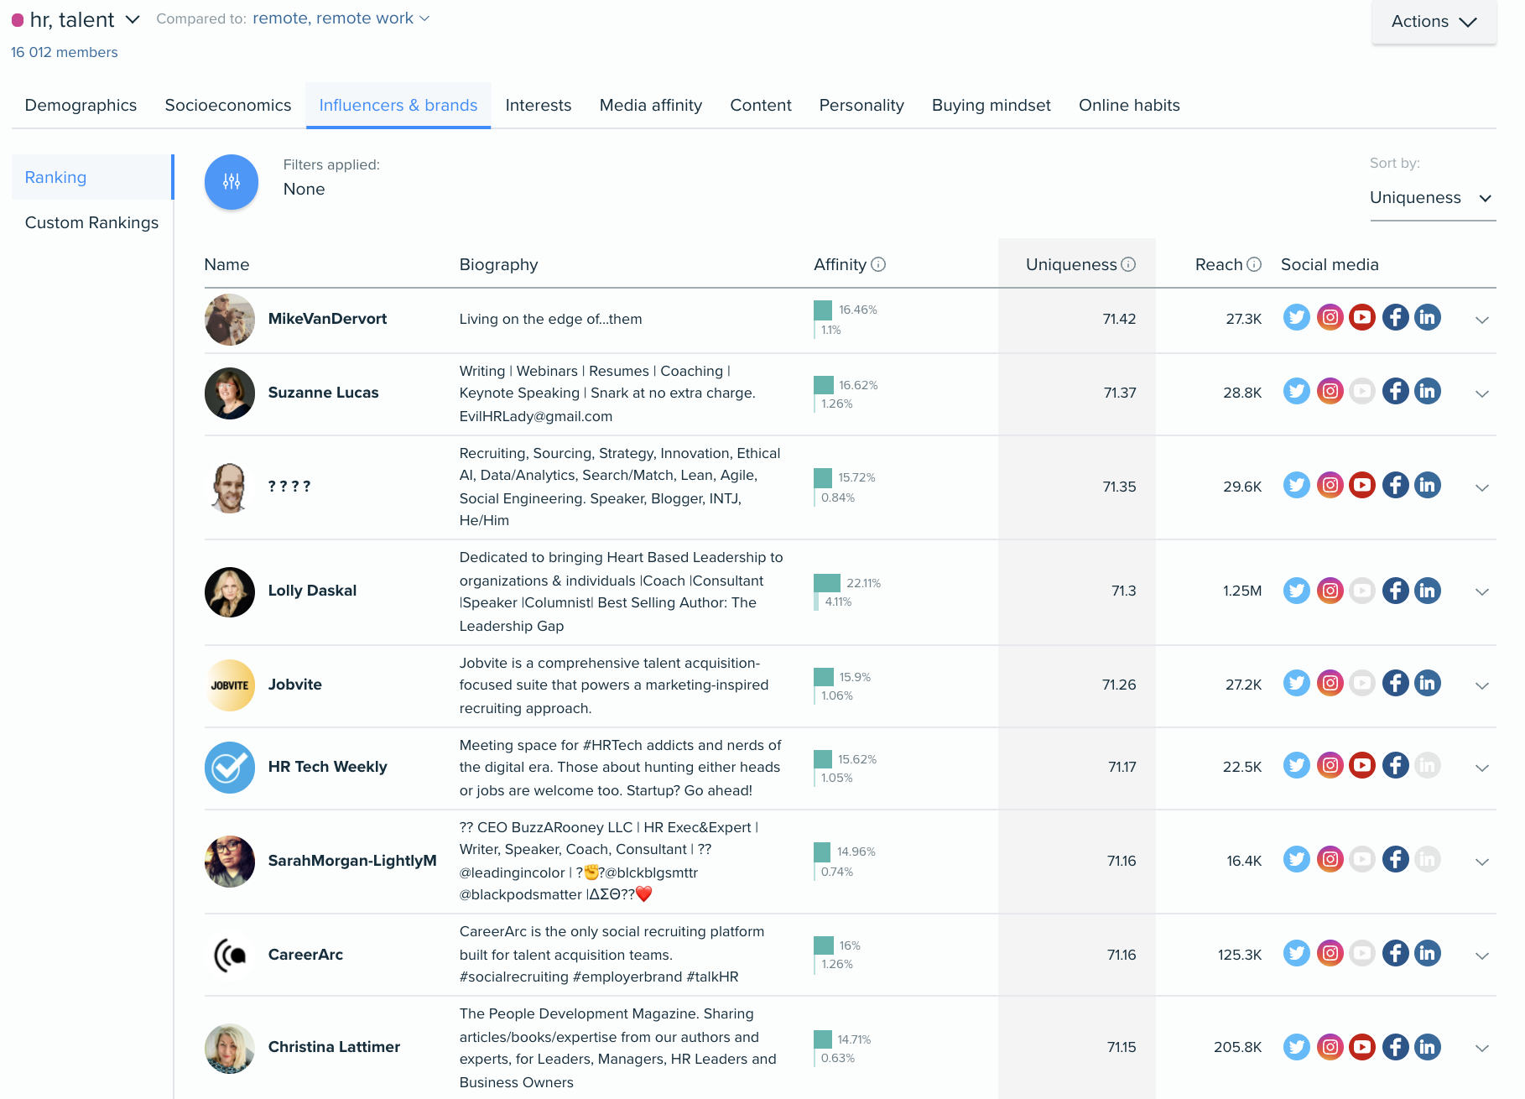The height and width of the screenshot is (1099, 1525).
Task: Open the Content tab
Action: tap(761, 106)
